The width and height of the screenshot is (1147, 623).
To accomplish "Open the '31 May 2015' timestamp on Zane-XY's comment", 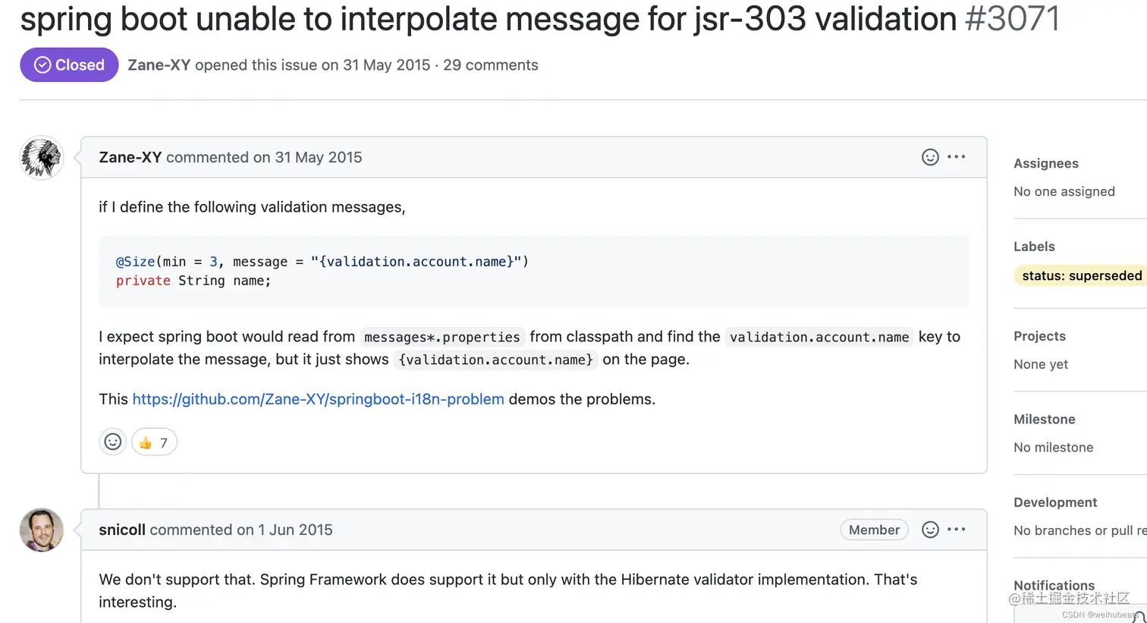I will pyautogui.click(x=319, y=157).
